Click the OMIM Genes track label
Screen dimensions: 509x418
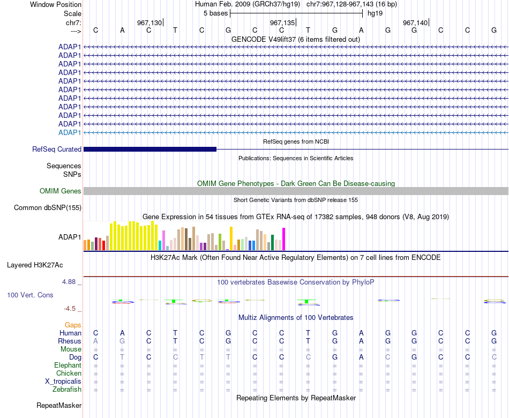point(60,191)
